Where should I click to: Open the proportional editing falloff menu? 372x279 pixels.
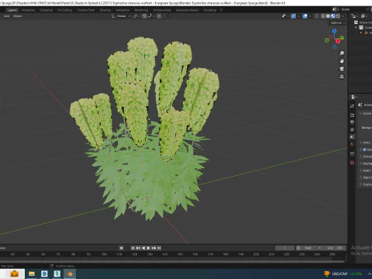(x=164, y=16)
